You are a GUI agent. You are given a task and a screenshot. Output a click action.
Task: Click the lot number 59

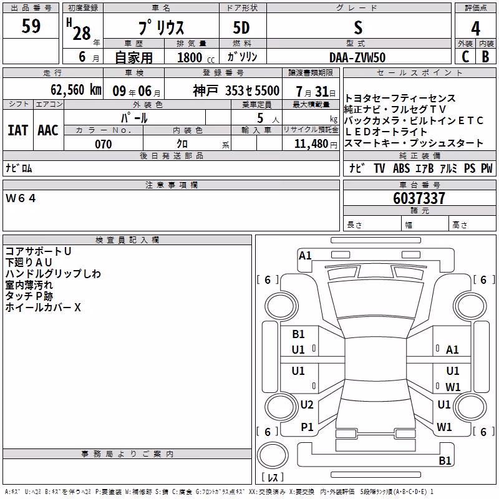pos(31,26)
